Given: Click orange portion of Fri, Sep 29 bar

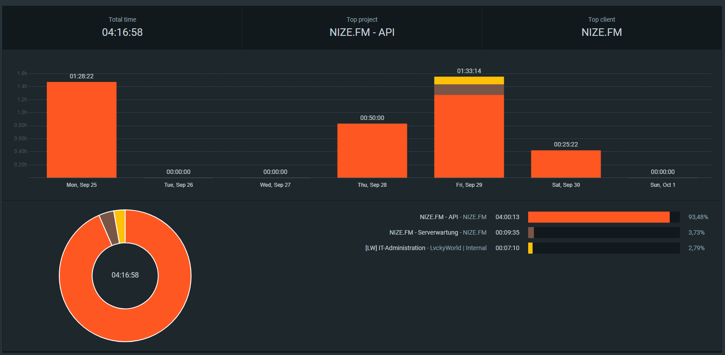Looking at the screenshot, I should 469,136.
